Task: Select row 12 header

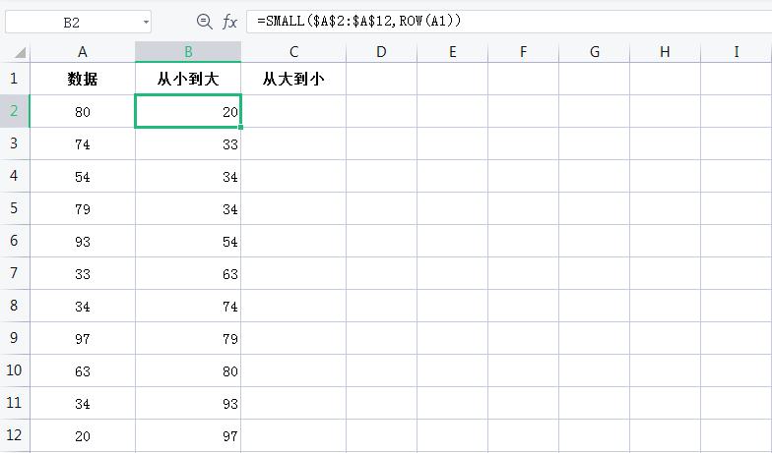Action: (x=14, y=435)
